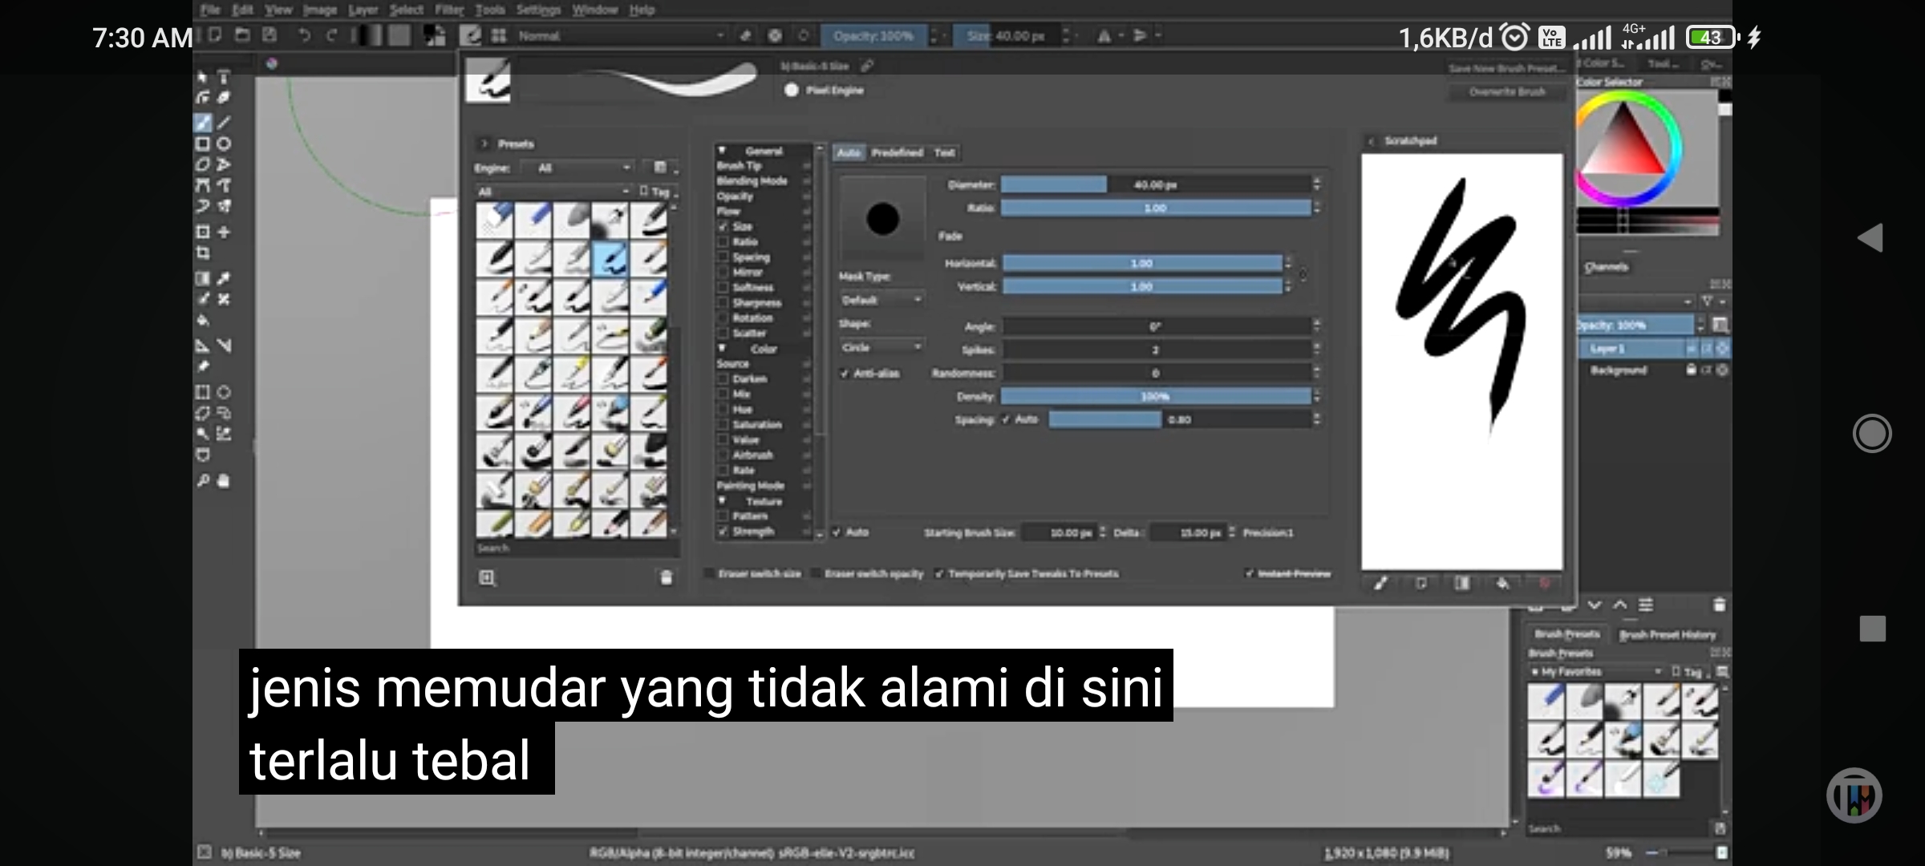Enable the Ratio checkbox in options list
Screen dimensions: 1925x866
click(723, 242)
